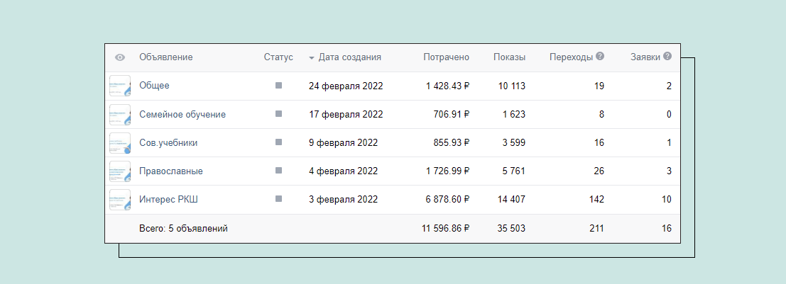The width and height of the screenshot is (786, 284).
Task: Click status square for Семейное обучение
Action: point(278,114)
